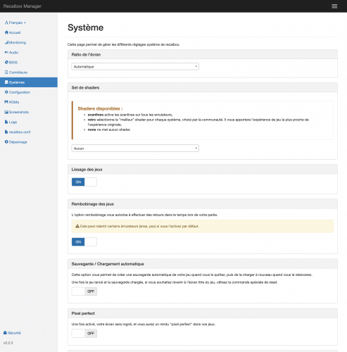Enable Sauvegarde / Chargement automatique toggle
This screenshot has width=347, height=352.
84,291
